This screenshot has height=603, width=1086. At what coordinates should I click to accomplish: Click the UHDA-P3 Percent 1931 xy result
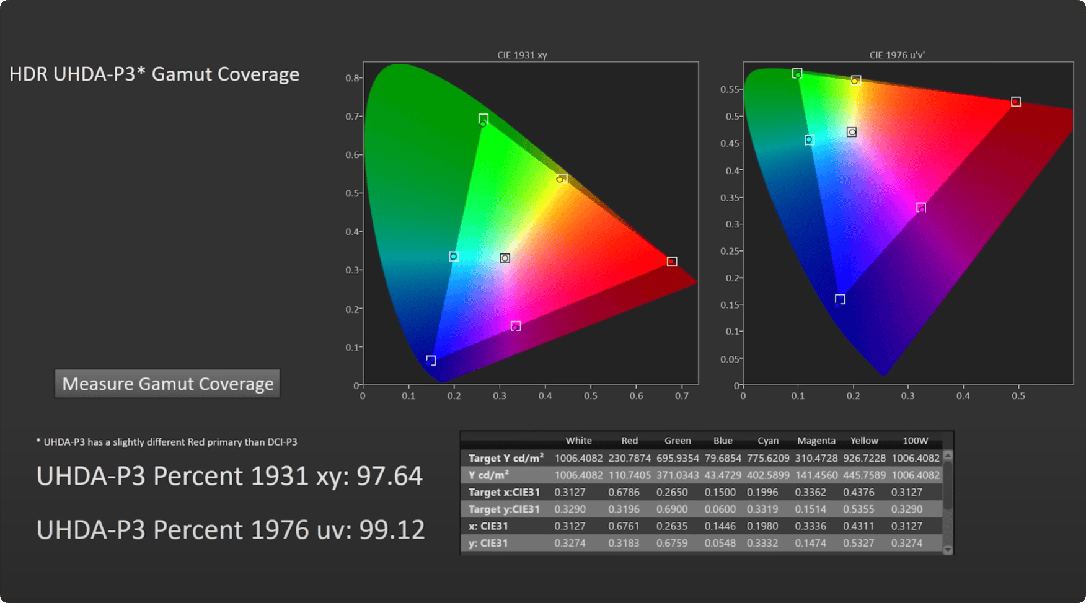click(x=229, y=476)
